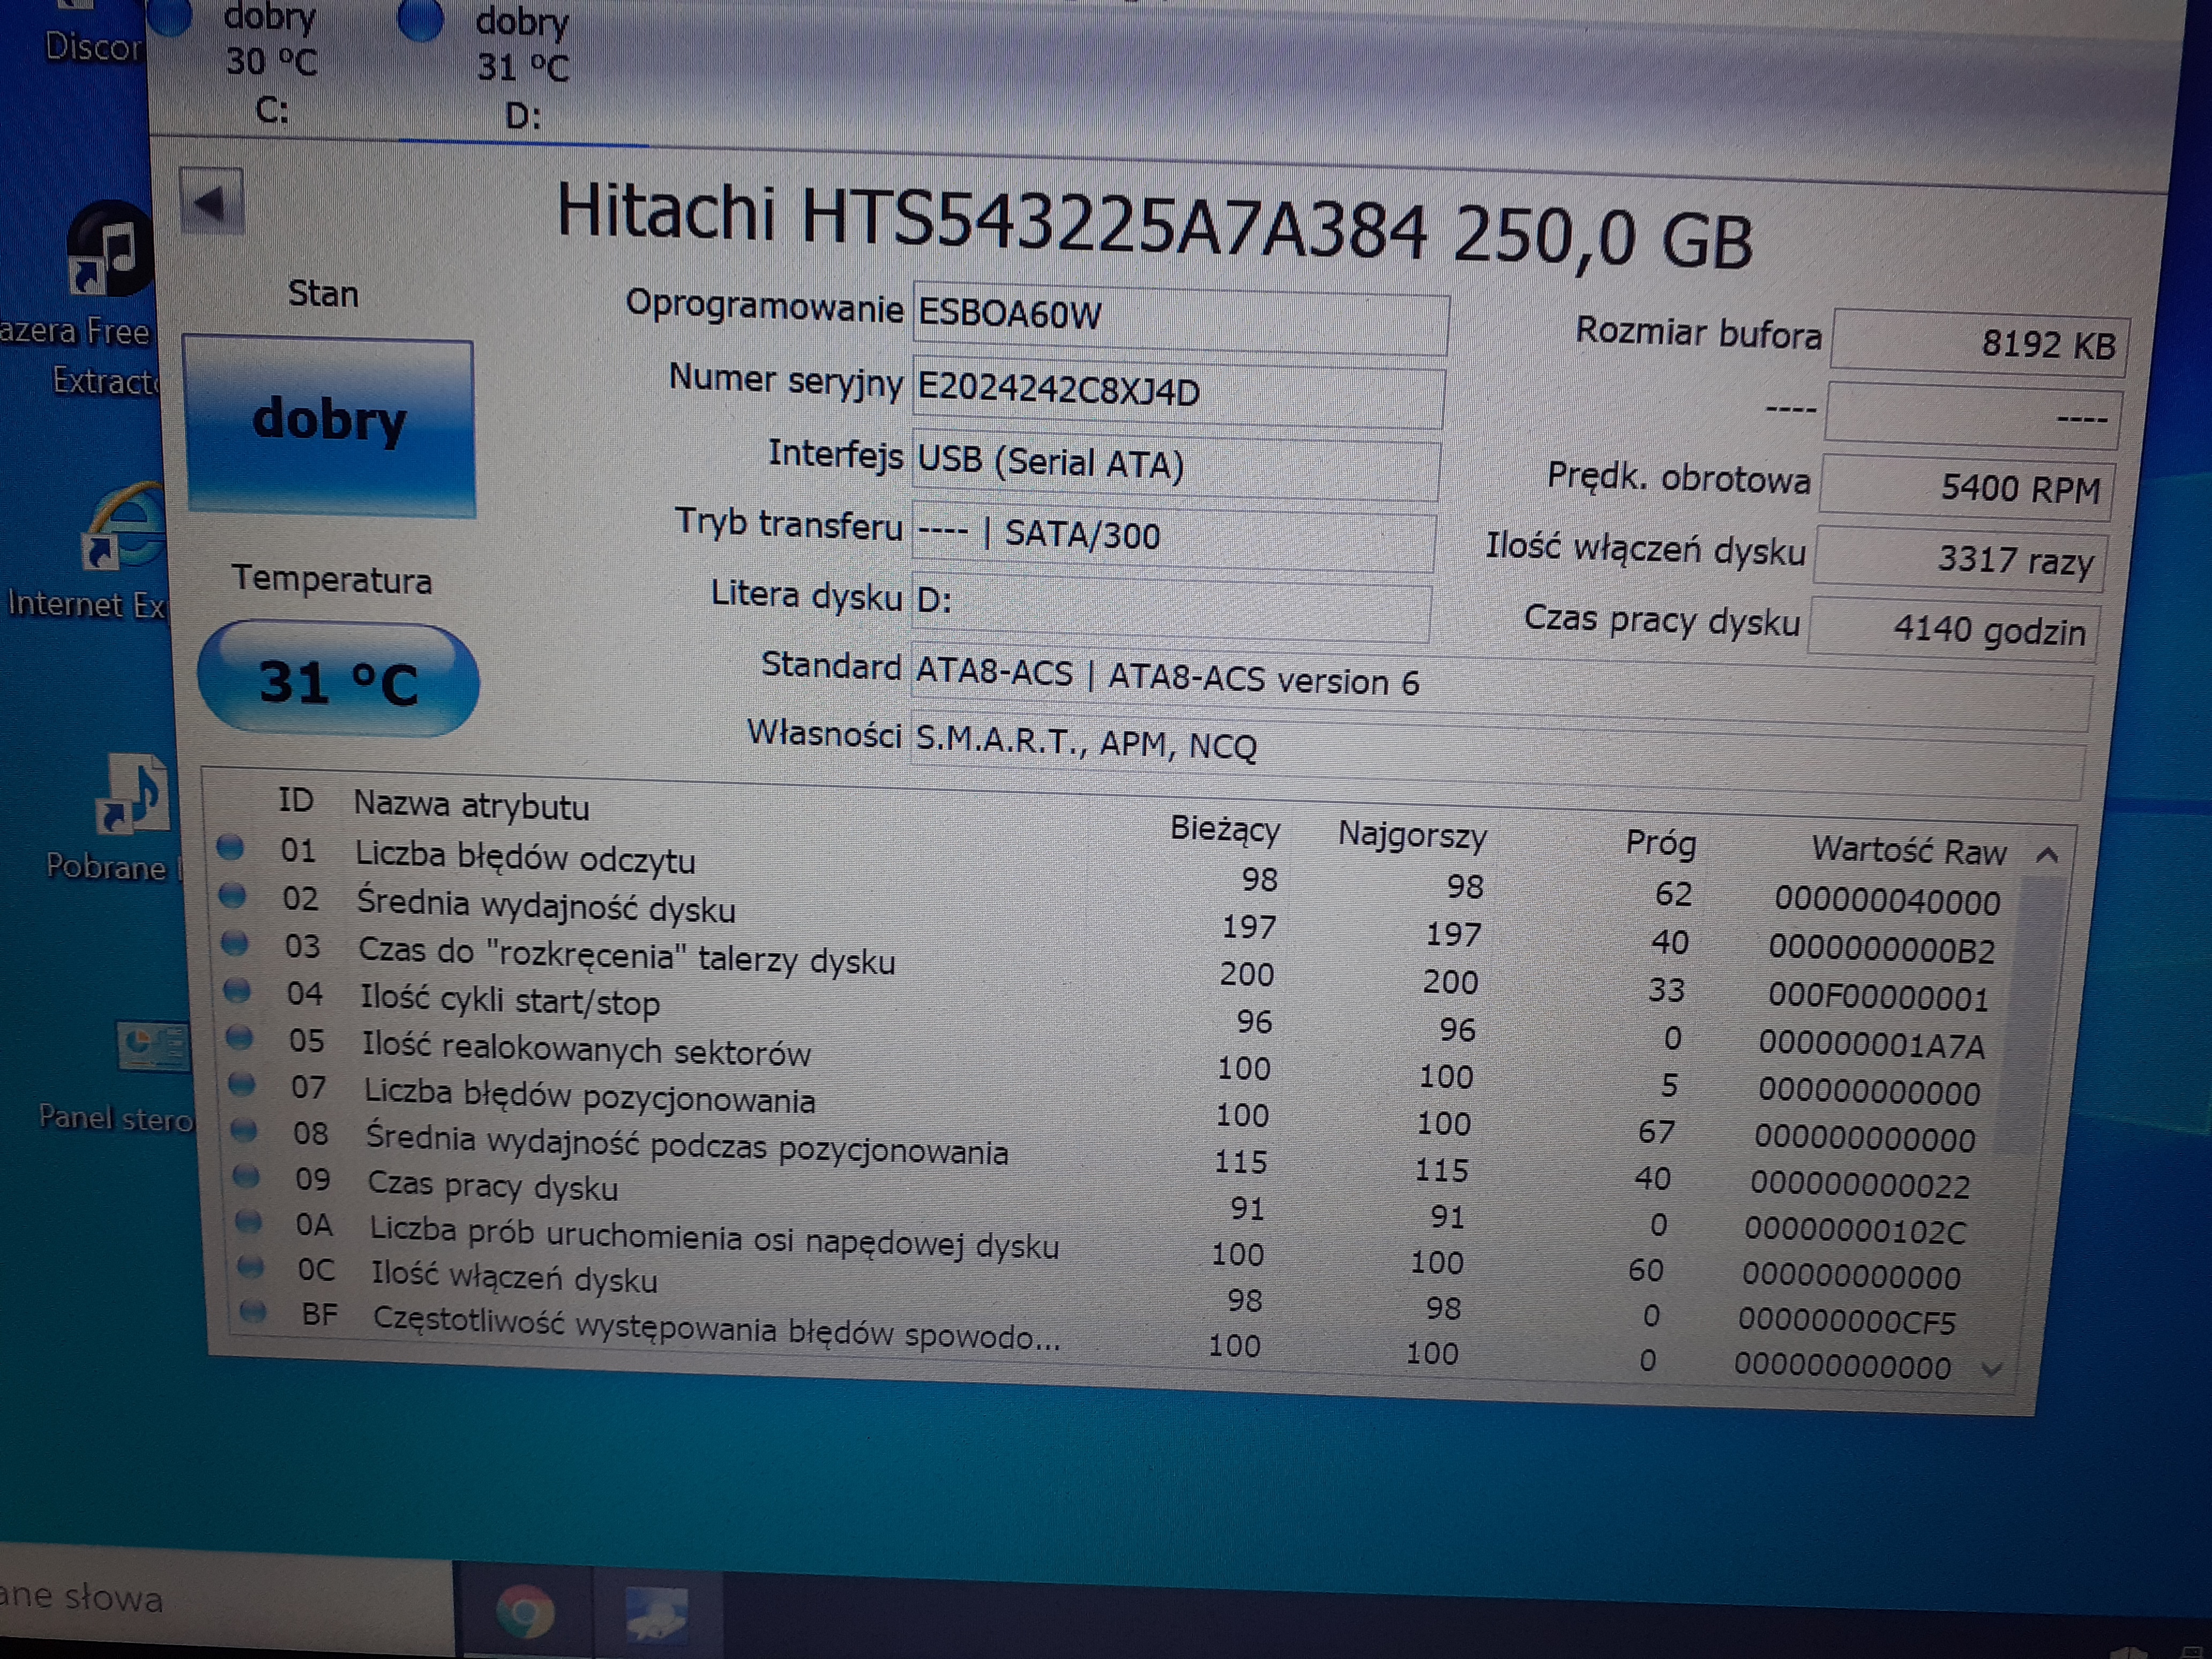This screenshot has height=1659, width=2212.
Task: Click raw value 000000000CF5
Action: (x=1846, y=1321)
